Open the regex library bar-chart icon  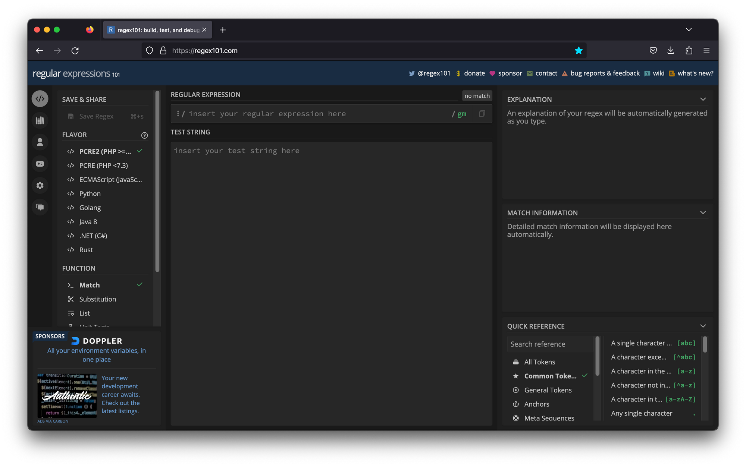[40, 120]
